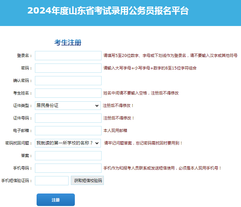The image size is (241, 207).
Task: Open the 密码找回问题 dropdown
Action: click(68, 143)
